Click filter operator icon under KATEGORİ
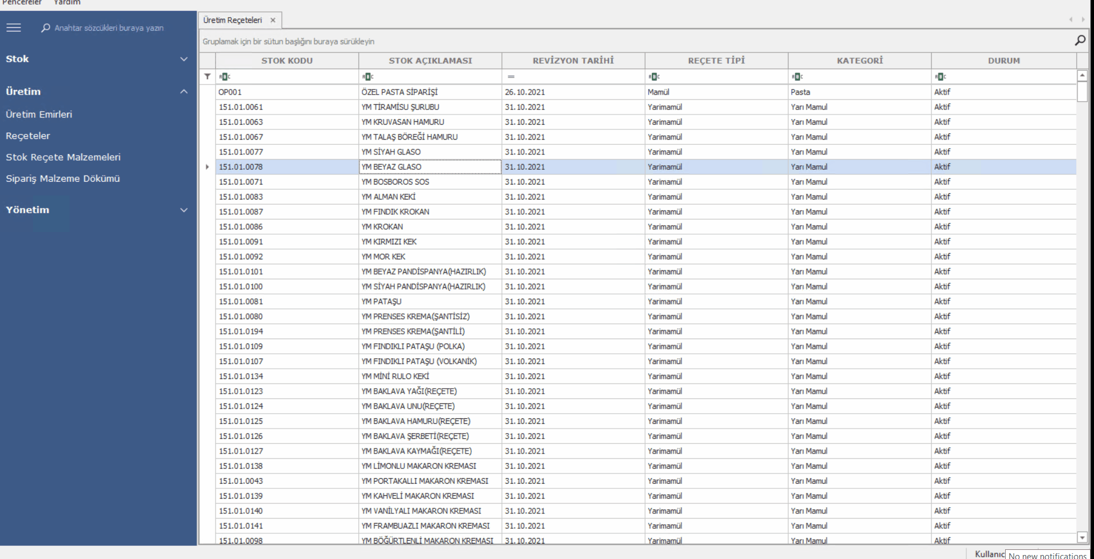This screenshot has height=559, width=1094. pos(797,76)
